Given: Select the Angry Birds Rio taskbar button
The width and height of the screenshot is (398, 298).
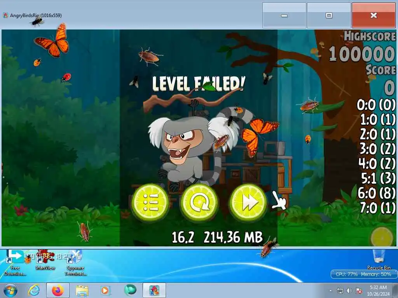Looking at the screenshot, I should coord(154,290).
